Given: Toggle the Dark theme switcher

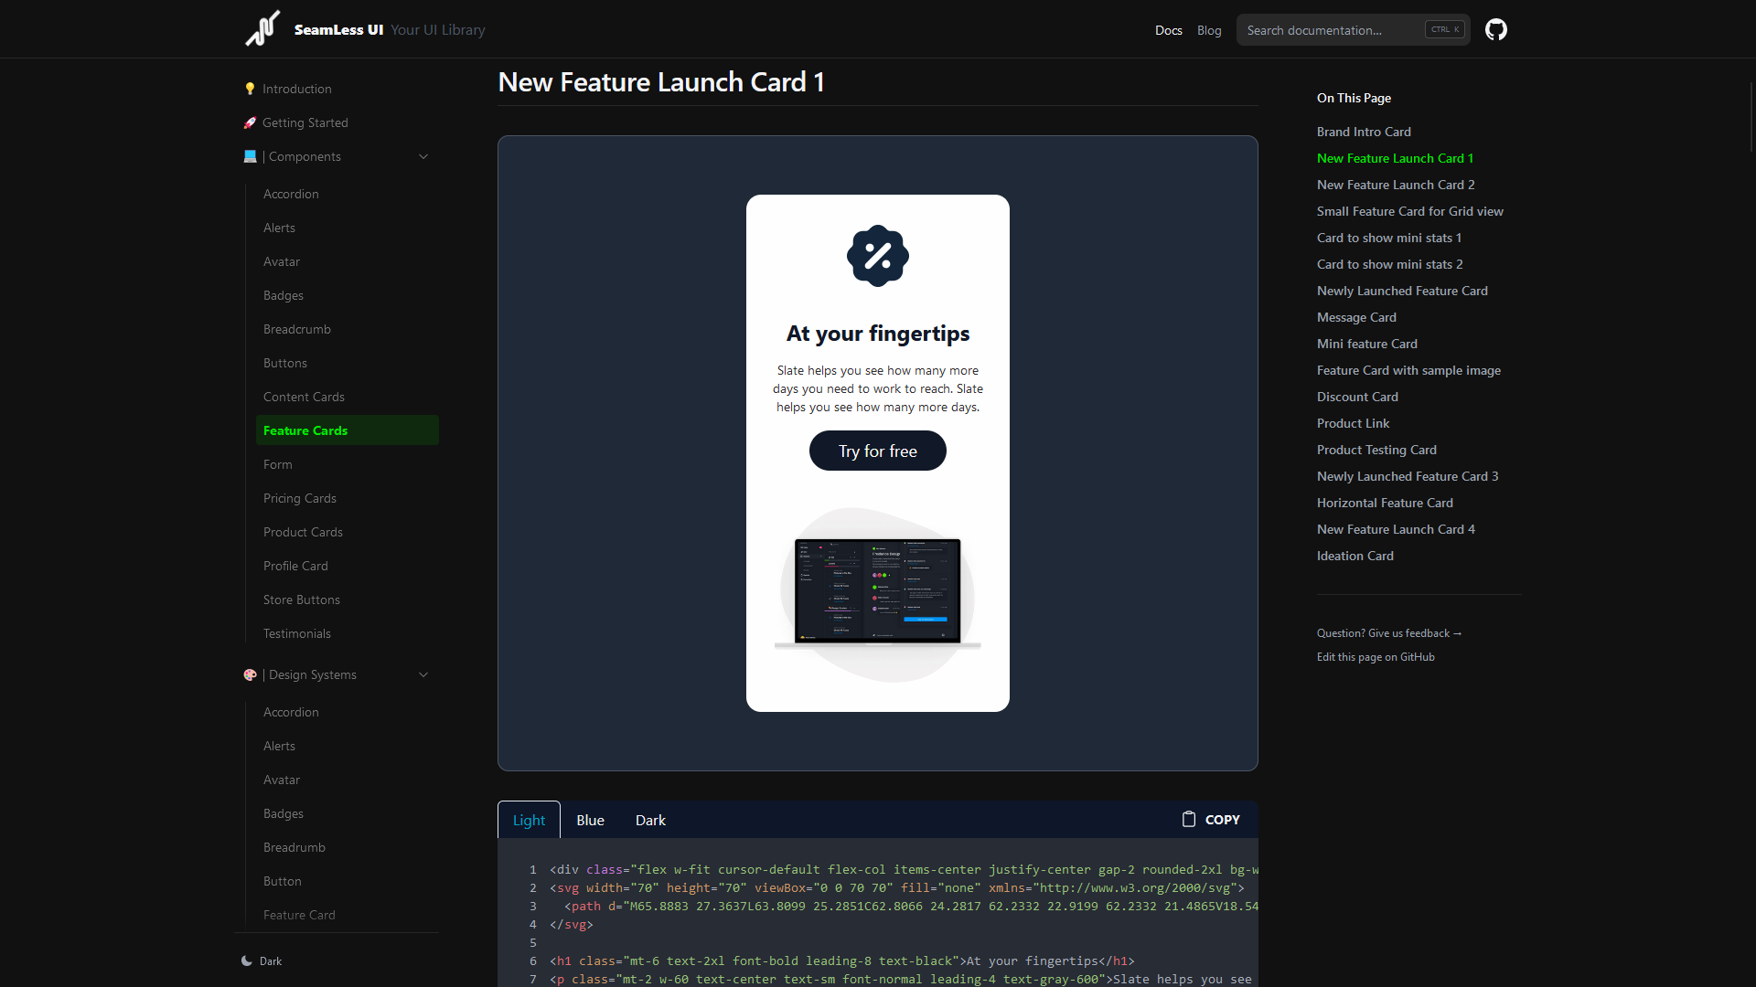Looking at the screenshot, I should (x=262, y=960).
